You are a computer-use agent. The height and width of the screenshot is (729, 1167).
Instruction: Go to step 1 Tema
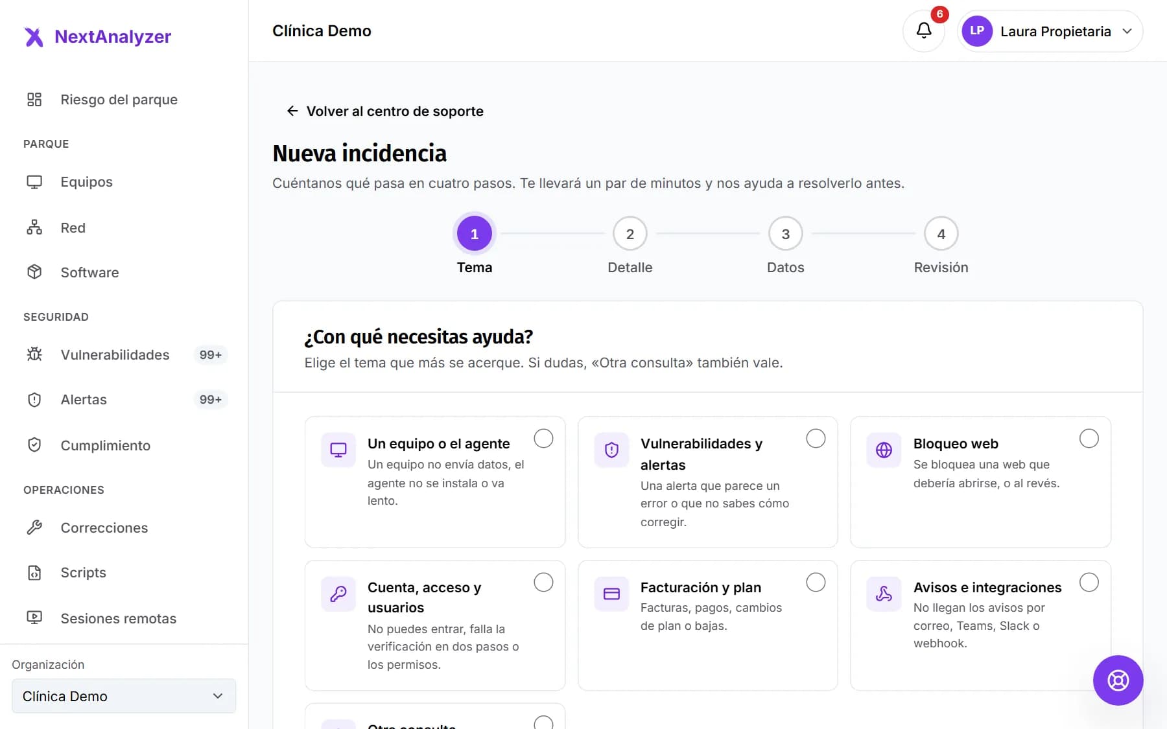click(475, 234)
